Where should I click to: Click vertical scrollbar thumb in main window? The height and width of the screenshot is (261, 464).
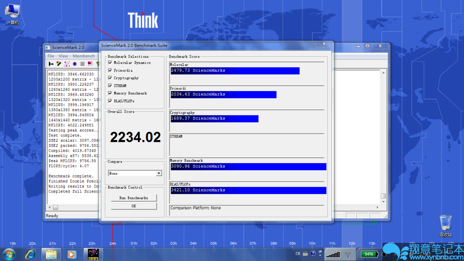(383, 196)
